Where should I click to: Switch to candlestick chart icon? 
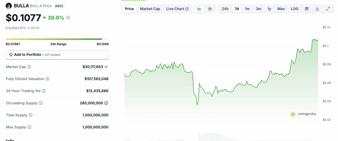(210, 9)
